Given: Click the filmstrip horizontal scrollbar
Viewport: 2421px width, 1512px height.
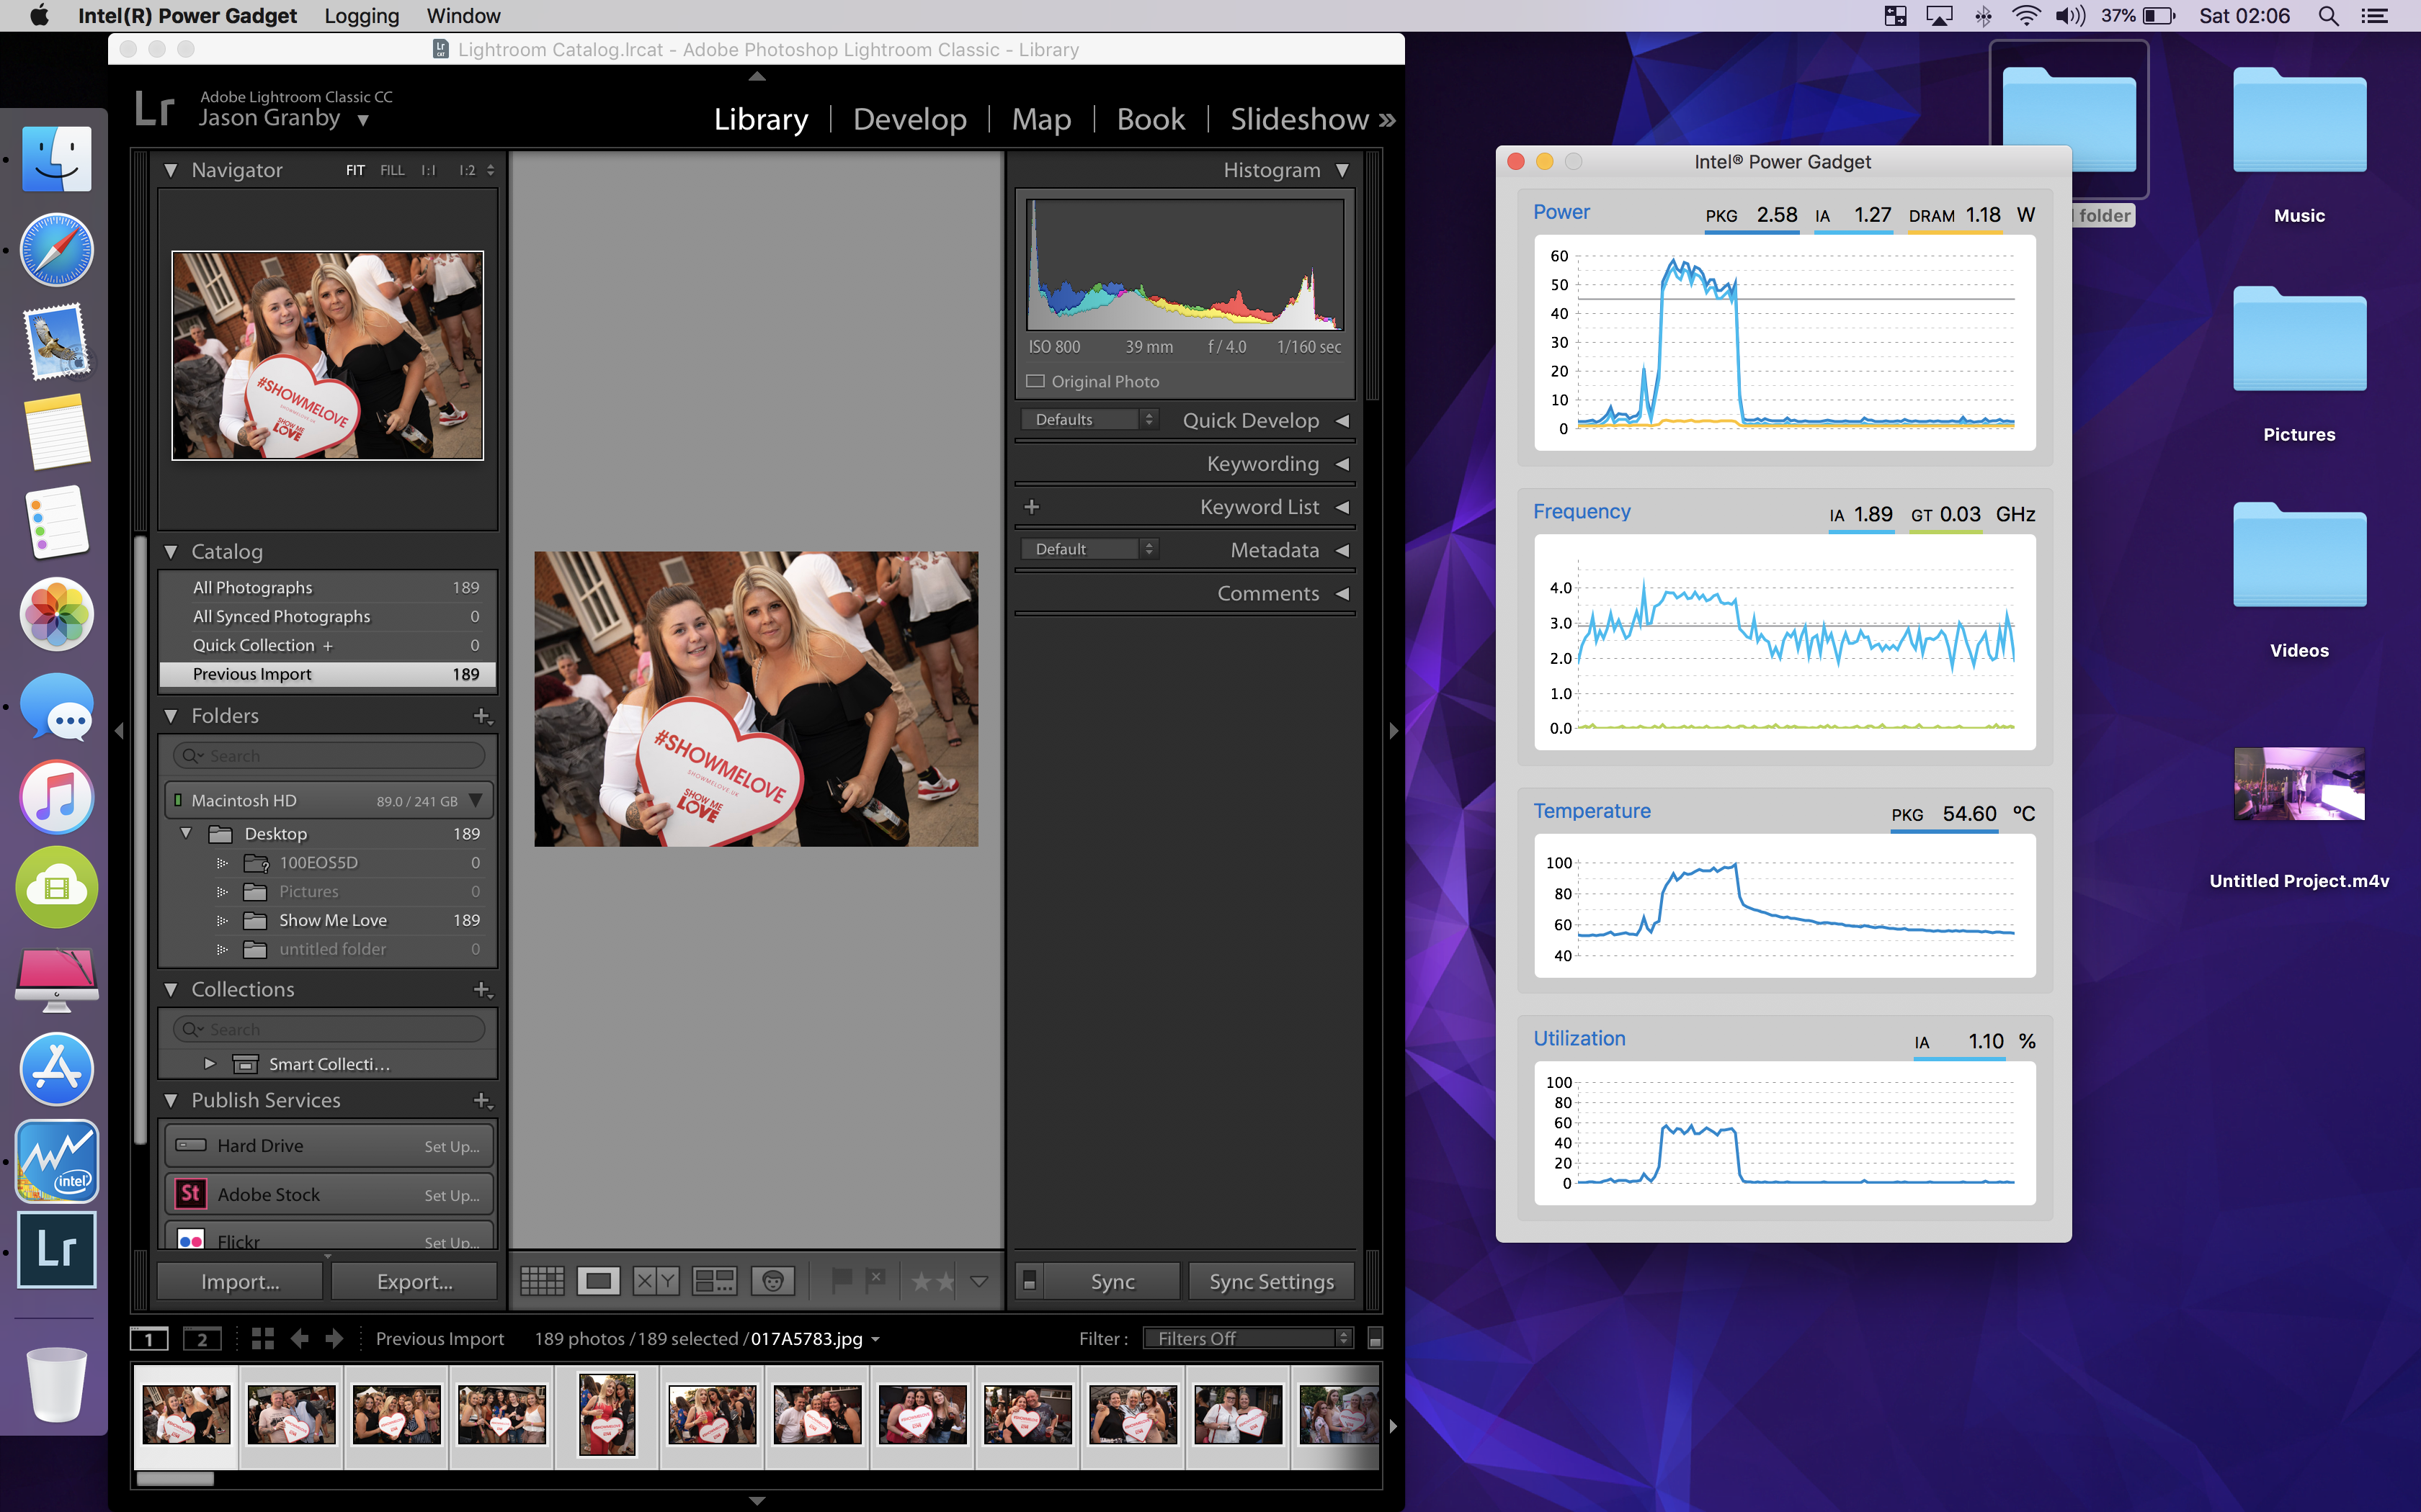Looking at the screenshot, I should [x=175, y=1478].
